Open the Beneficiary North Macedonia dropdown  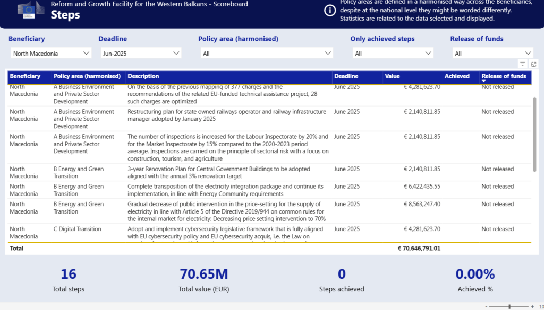(51, 54)
